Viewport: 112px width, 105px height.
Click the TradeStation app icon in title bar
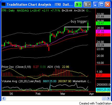click(4, 4)
